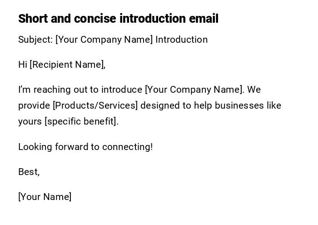This screenshot has width=318, height=225.
Task: Click the sign-off word "Best,"
Action: pyautogui.click(x=29, y=172)
